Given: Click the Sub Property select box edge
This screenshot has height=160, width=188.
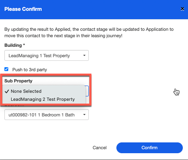Looking at the screenshot, I should tap(87, 91).
